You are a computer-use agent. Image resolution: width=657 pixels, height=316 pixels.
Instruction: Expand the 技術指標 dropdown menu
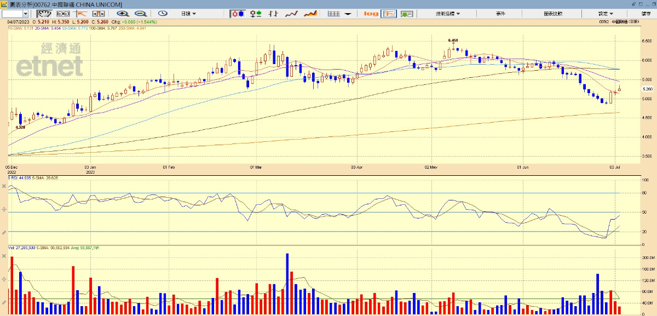(x=448, y=13)
